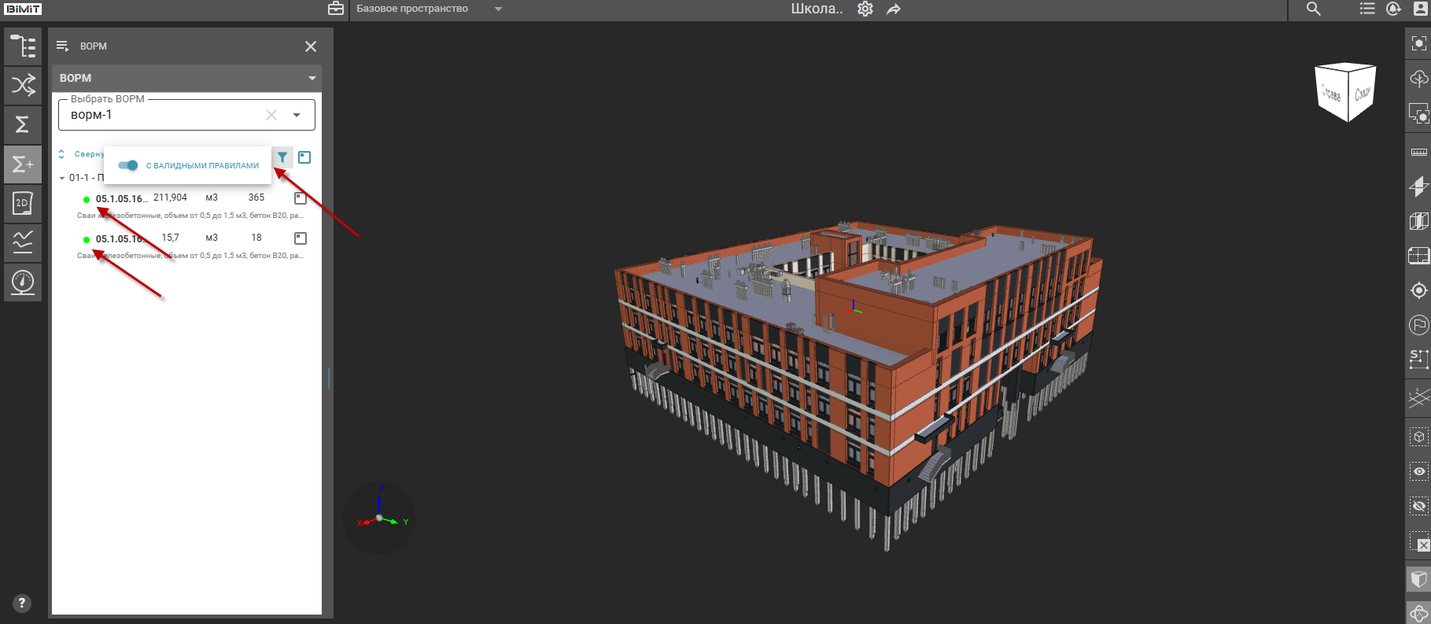Click the dashed box cube selection tool
1431x624 pixels.
click(x=1418, y=437)
